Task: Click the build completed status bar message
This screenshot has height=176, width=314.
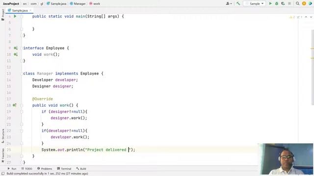Action: (x=47, y=174)
